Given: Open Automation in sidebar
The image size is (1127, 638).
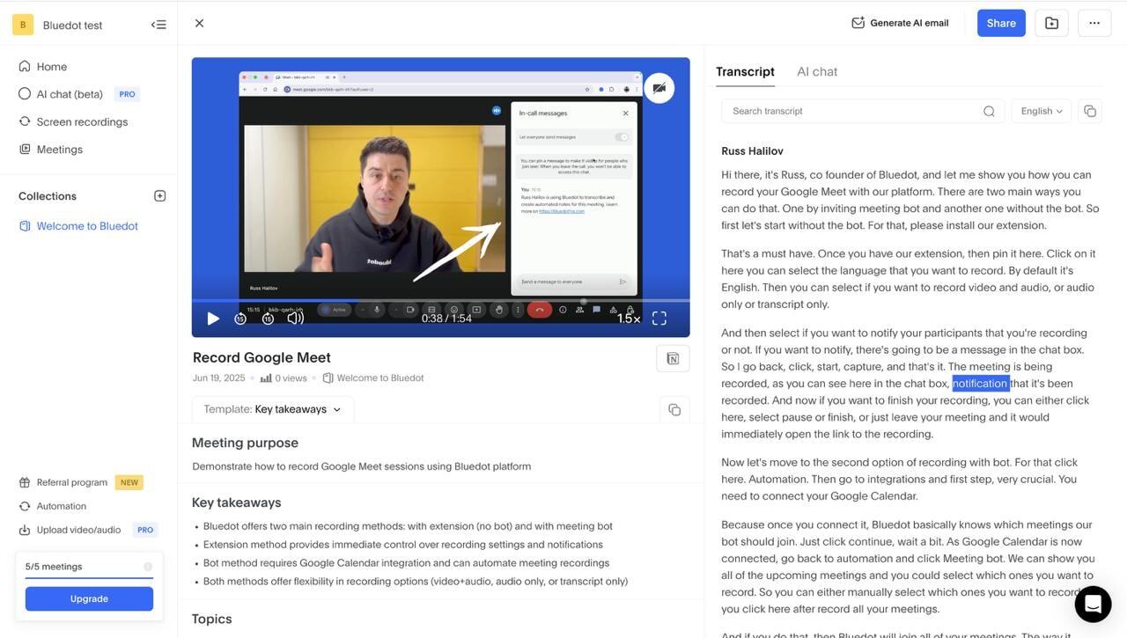Looking at the screenshot, I should coord(53,506).
